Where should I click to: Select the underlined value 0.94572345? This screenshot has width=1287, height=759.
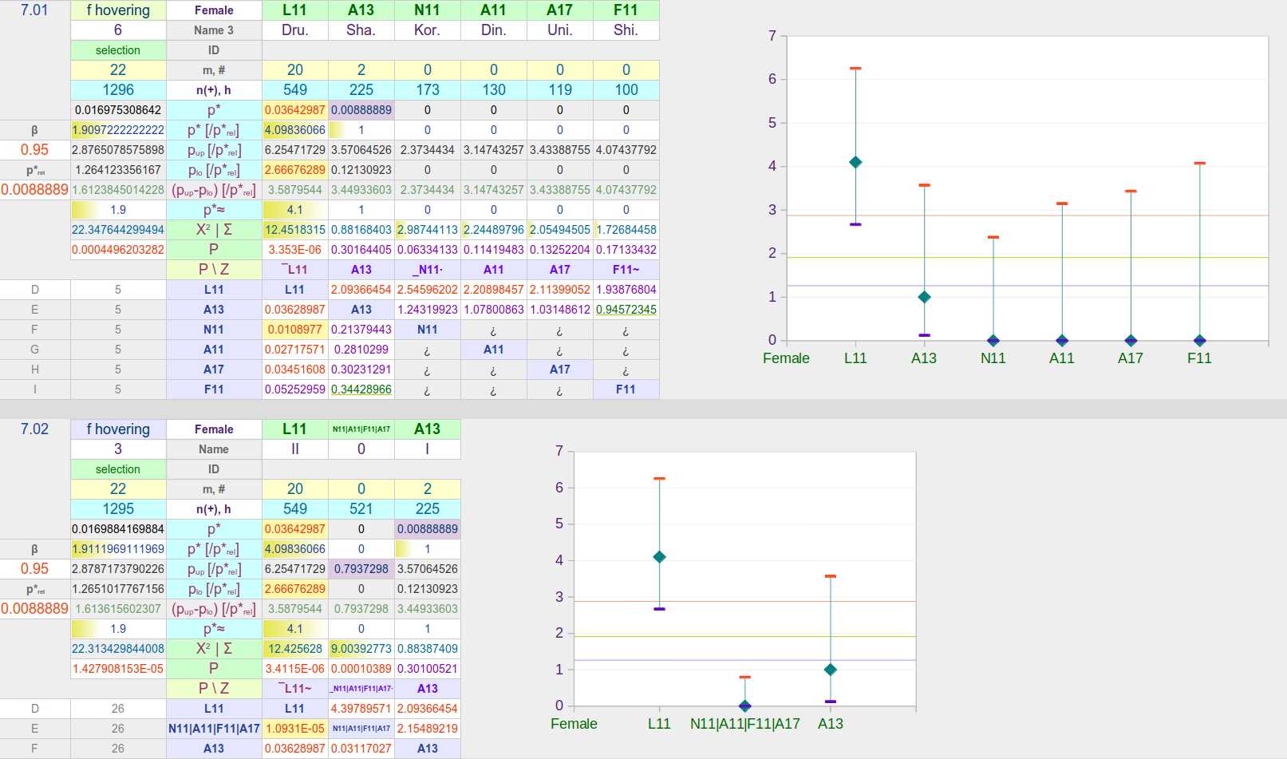[626, 310]
